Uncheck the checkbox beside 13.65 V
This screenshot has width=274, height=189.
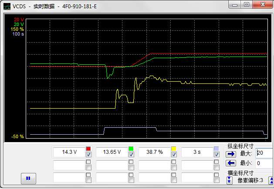(x=131, y=155)
